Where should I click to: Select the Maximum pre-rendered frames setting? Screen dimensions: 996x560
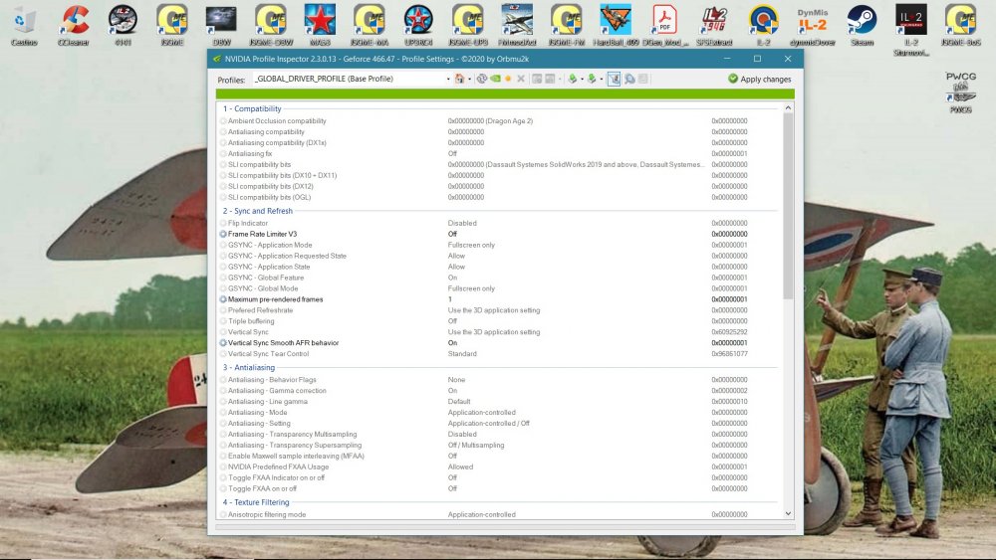(x=499, y=299)
